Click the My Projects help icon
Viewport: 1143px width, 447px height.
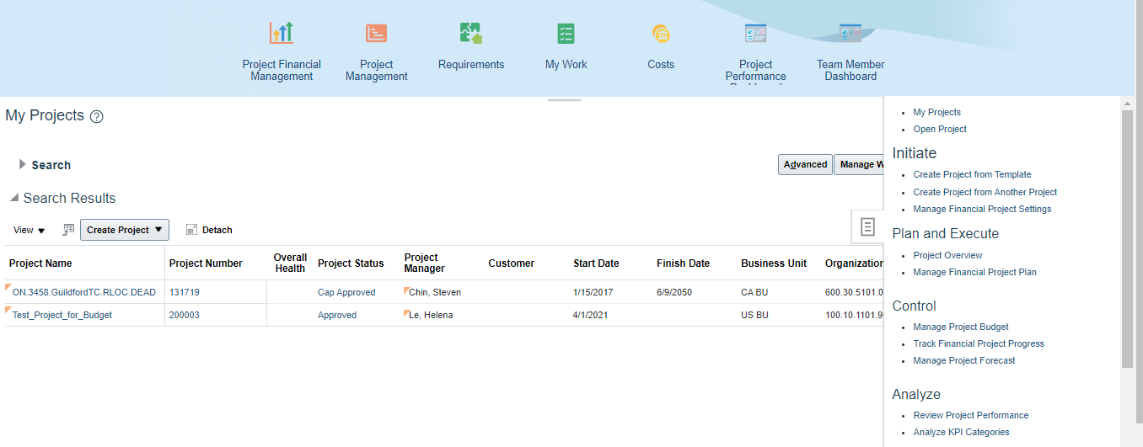tap(97, 117)
